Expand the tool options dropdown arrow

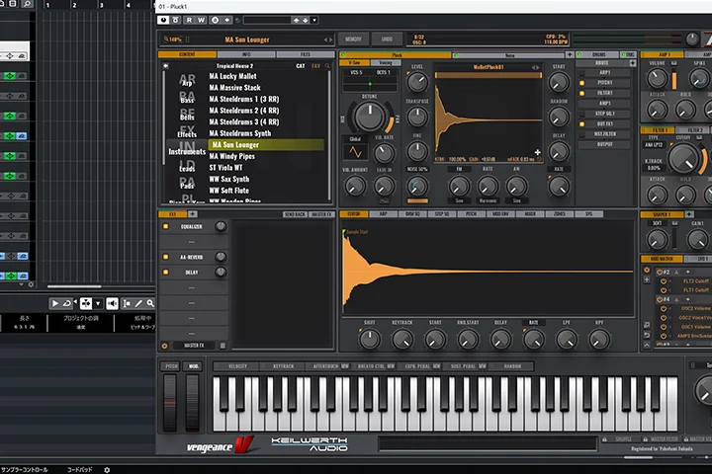point(98,303)
